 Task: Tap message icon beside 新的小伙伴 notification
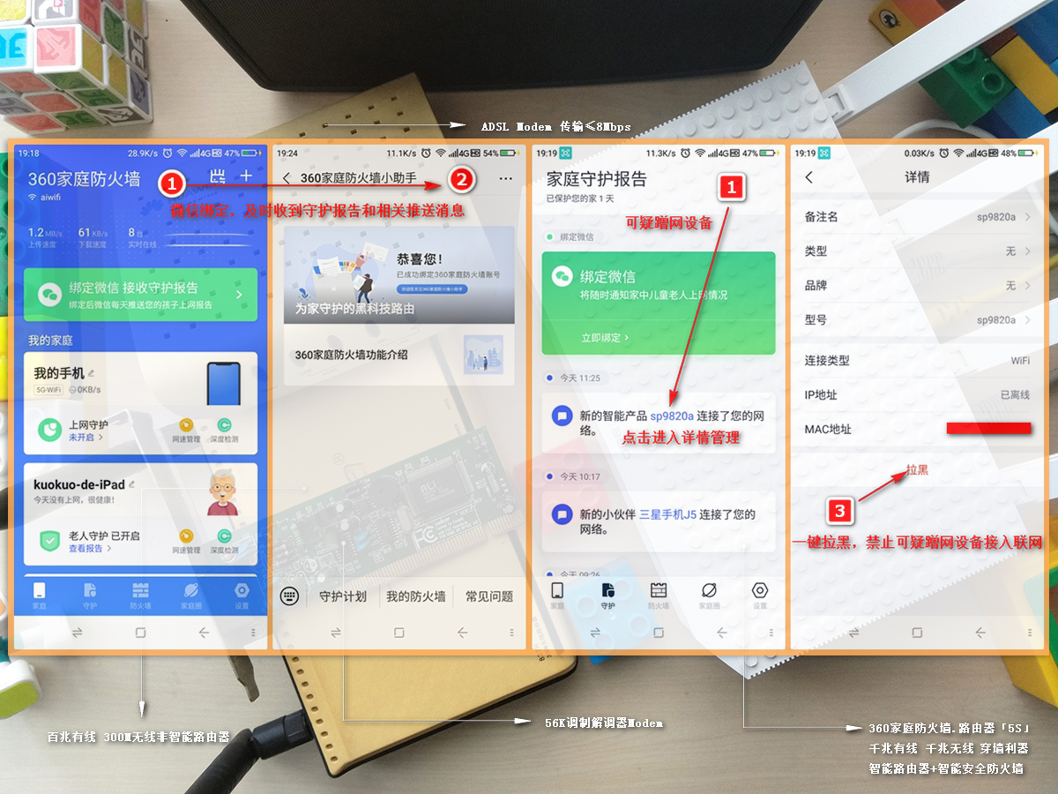[562, 513]
